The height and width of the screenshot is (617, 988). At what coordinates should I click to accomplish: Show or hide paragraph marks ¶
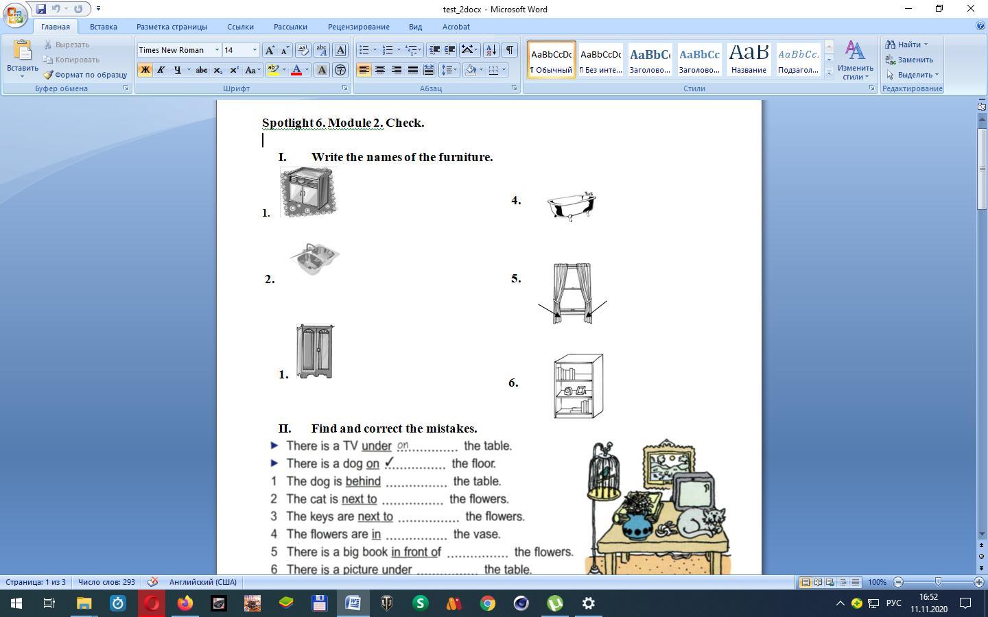click(510, 50)
